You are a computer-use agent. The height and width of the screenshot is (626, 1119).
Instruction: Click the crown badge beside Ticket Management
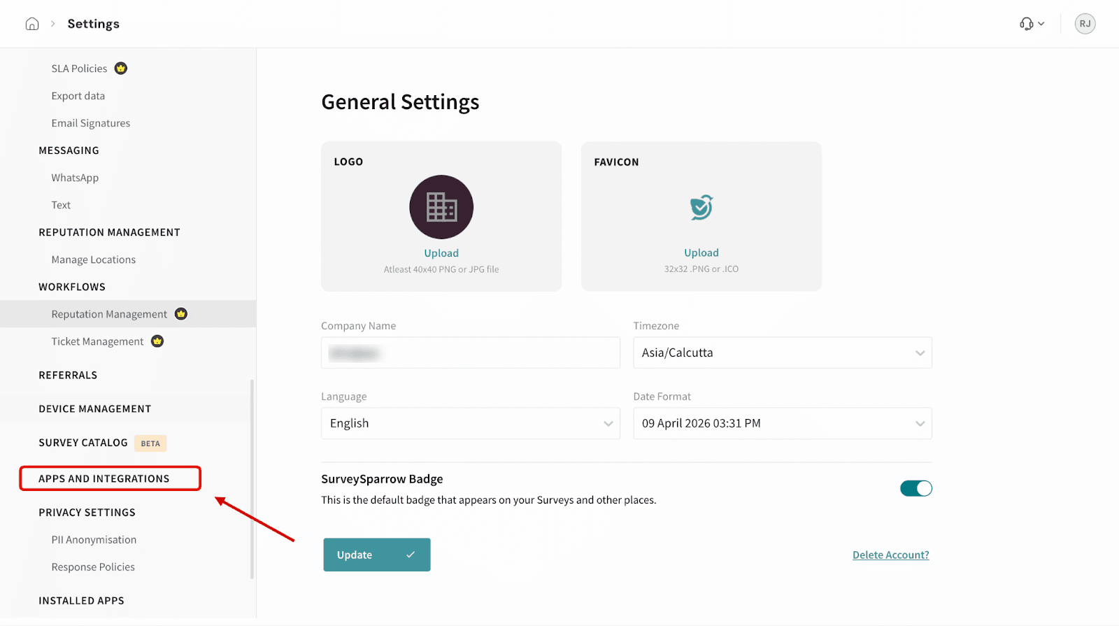point(157,341)
